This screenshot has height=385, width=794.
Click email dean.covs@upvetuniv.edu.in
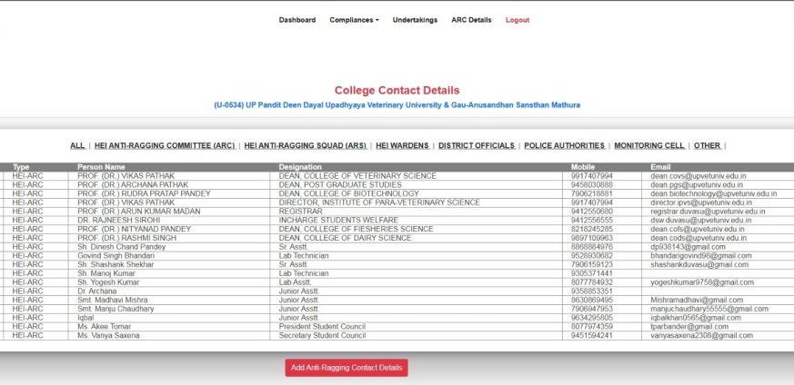tap(699, 176)
